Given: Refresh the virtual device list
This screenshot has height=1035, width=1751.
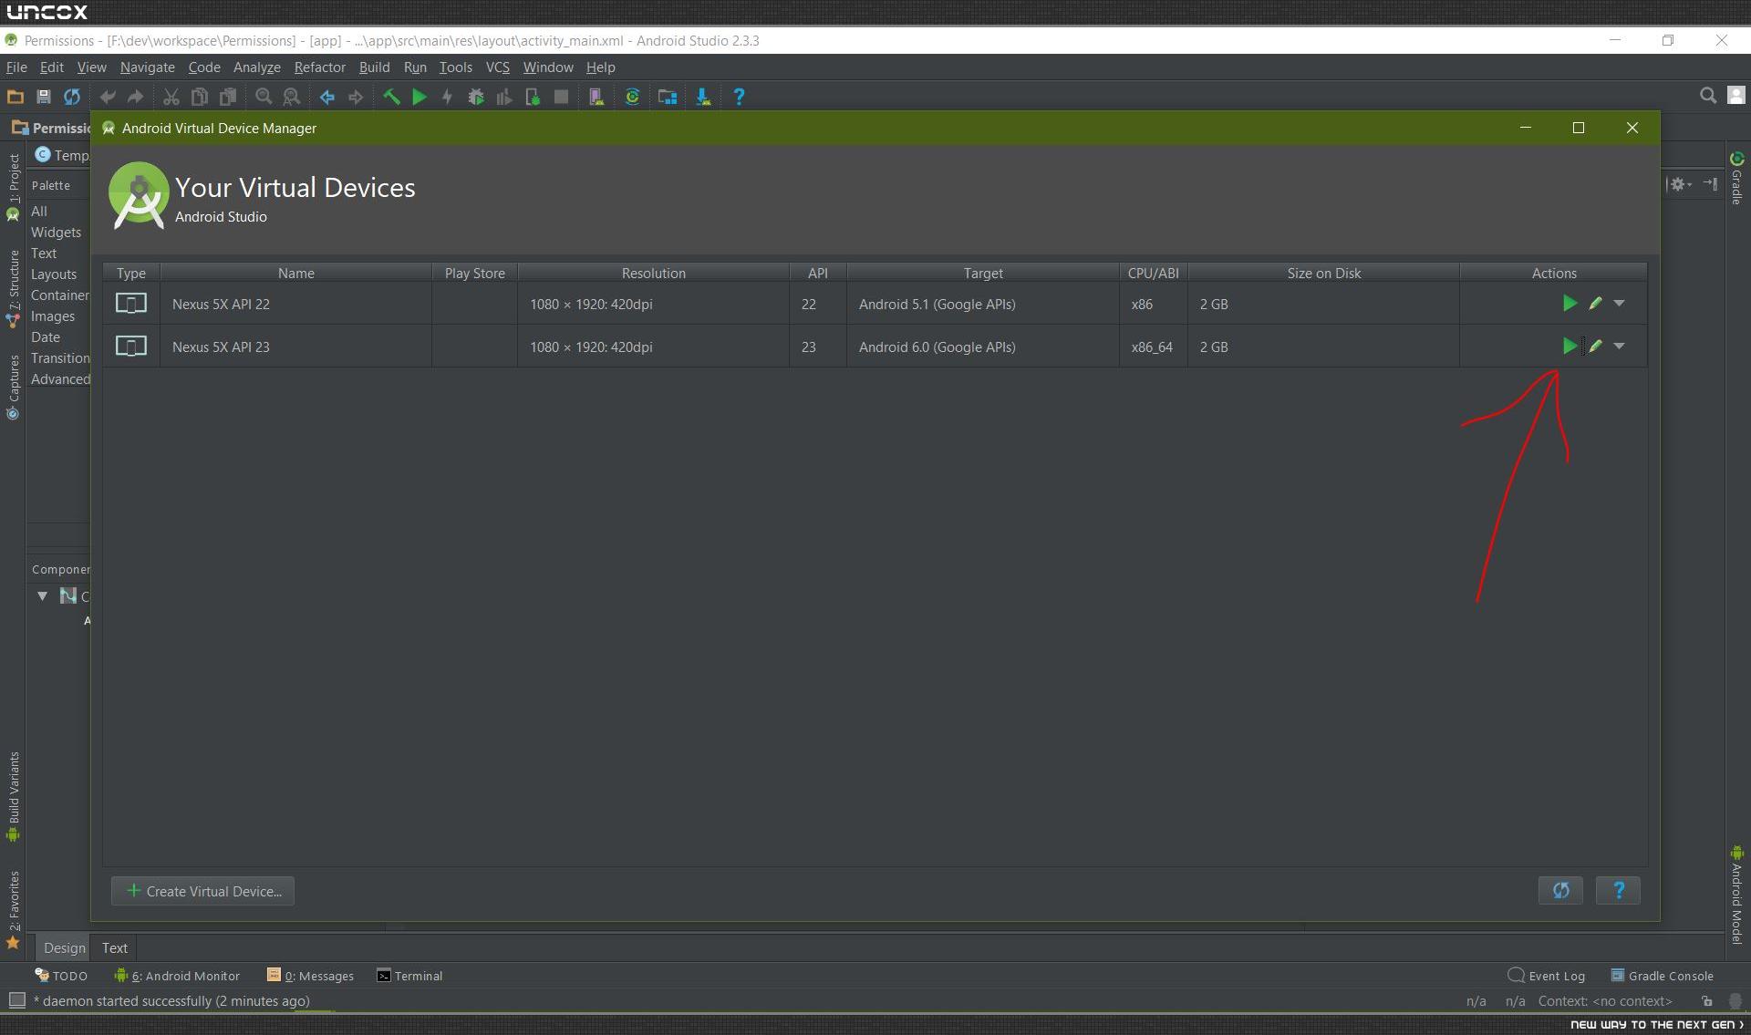Looking at the screenshot, I should 1560,890.
